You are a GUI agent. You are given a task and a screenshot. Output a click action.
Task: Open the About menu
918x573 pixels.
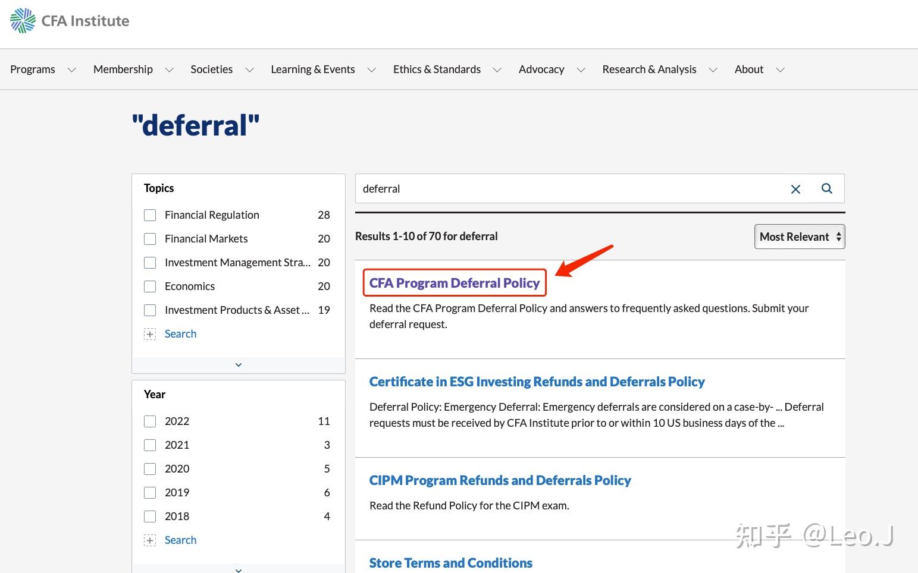tap(749, 70)
